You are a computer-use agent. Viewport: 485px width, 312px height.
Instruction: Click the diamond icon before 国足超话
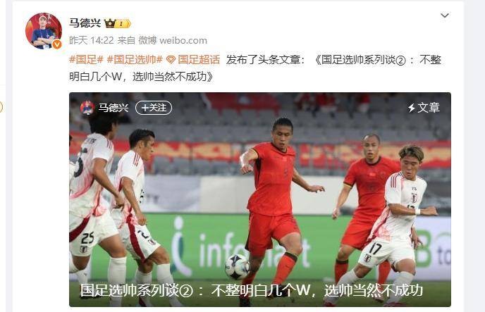click(x=171, y=60)
